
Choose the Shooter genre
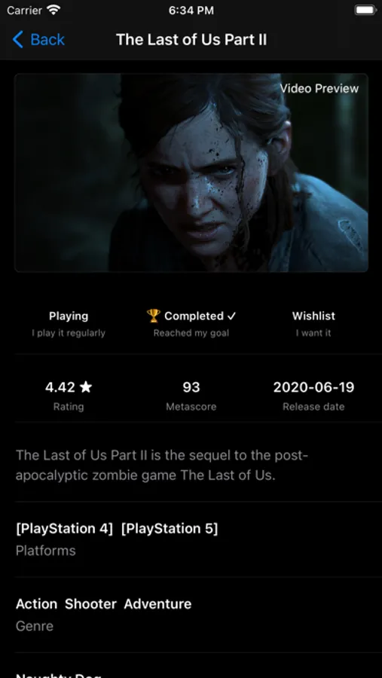coord(90,603)
